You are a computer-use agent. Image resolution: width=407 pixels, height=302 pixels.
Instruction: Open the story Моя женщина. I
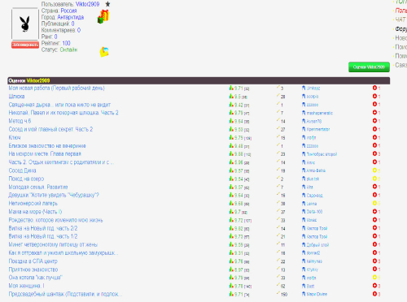(x=26, y=286)
